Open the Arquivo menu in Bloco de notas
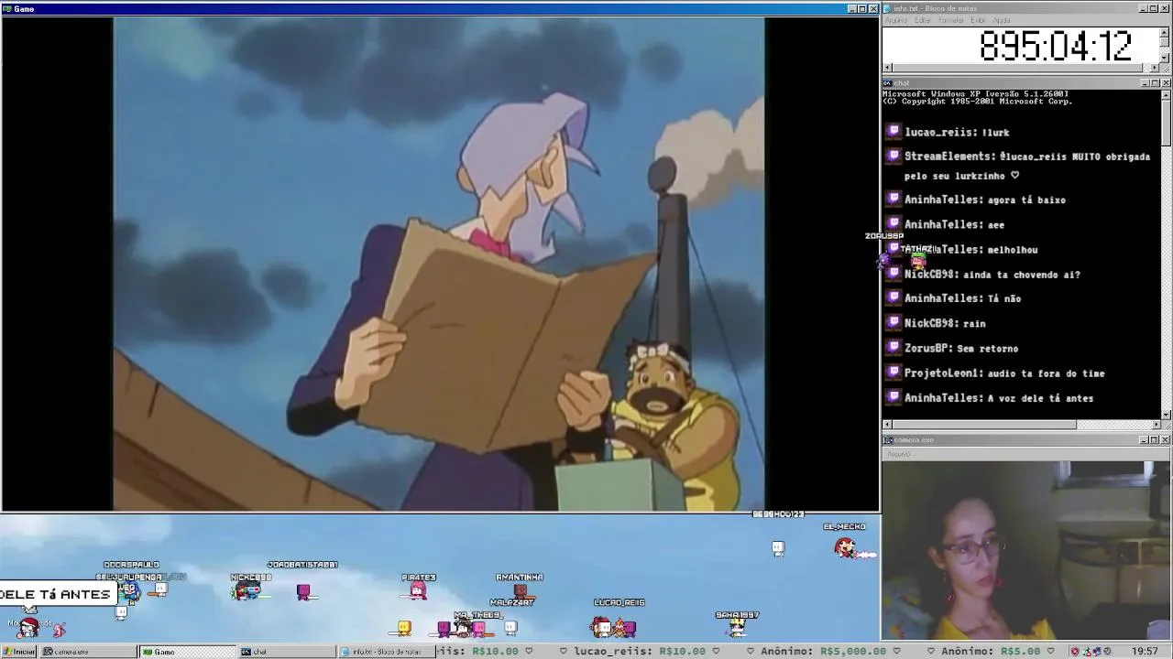The image size is (1173, 659). (x=895, y=20)
